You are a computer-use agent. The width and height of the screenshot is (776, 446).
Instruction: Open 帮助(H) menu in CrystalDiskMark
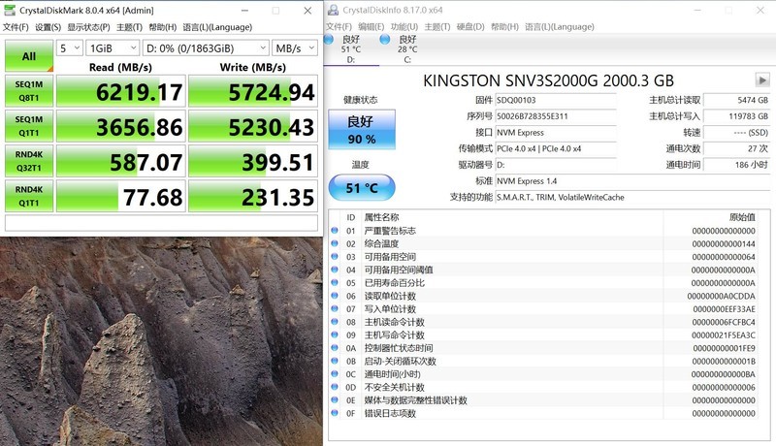[x=162, y=27]
